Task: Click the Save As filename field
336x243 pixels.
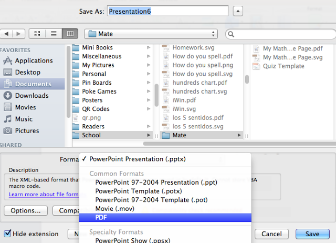Action: (x=167, y=11)
